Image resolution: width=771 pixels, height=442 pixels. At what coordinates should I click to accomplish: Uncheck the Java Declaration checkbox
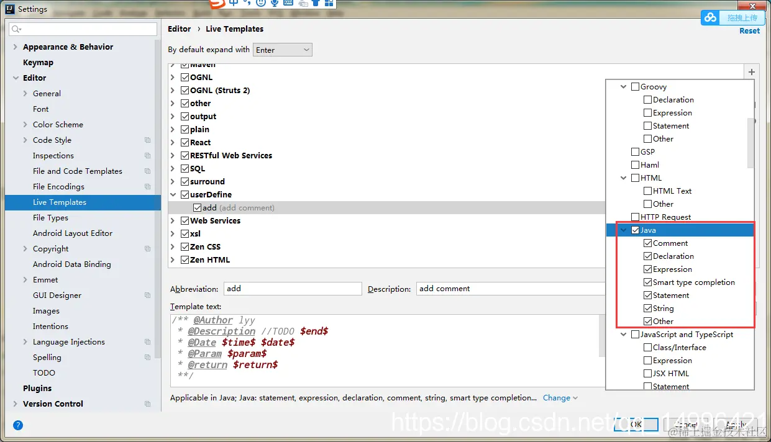(x=647, y=256)
